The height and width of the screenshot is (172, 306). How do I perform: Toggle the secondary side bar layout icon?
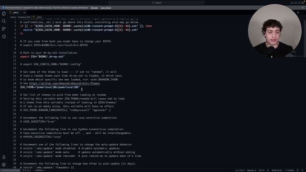pyautogui.click(x=299, y=3)
